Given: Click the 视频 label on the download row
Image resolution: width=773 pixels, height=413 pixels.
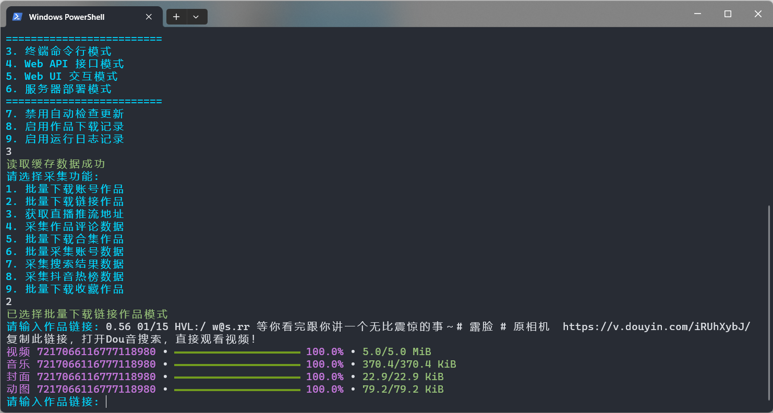Looking at the screenshot, I should point(18,352).
